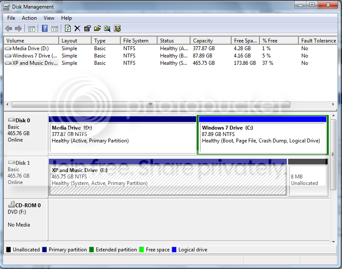Click the Show/Hide Console Tree icon

32,29
